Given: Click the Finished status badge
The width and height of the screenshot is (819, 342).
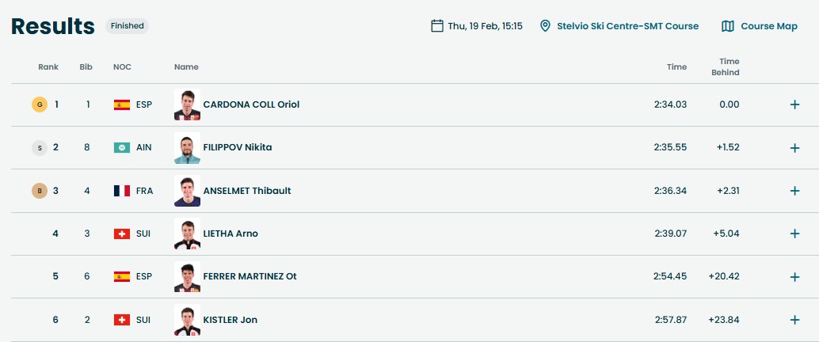Looking at the screenshot, I should point(127,26).
